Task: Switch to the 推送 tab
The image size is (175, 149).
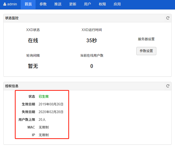Action: (x=58, y=4)
